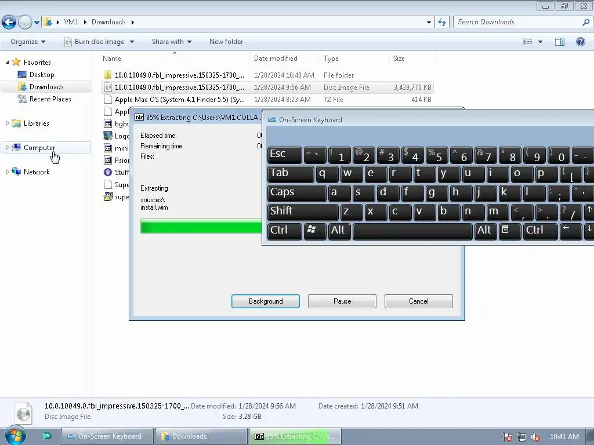This screenshot has height=445, width=594.
Task: Click the Explorer Forward navigation button
Action: pyautogui.click(x=25, y=22)
